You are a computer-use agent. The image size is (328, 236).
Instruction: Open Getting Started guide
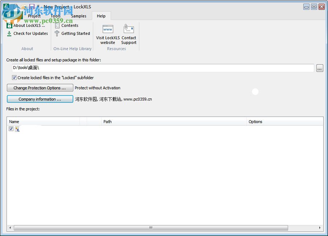coord(72,33)
